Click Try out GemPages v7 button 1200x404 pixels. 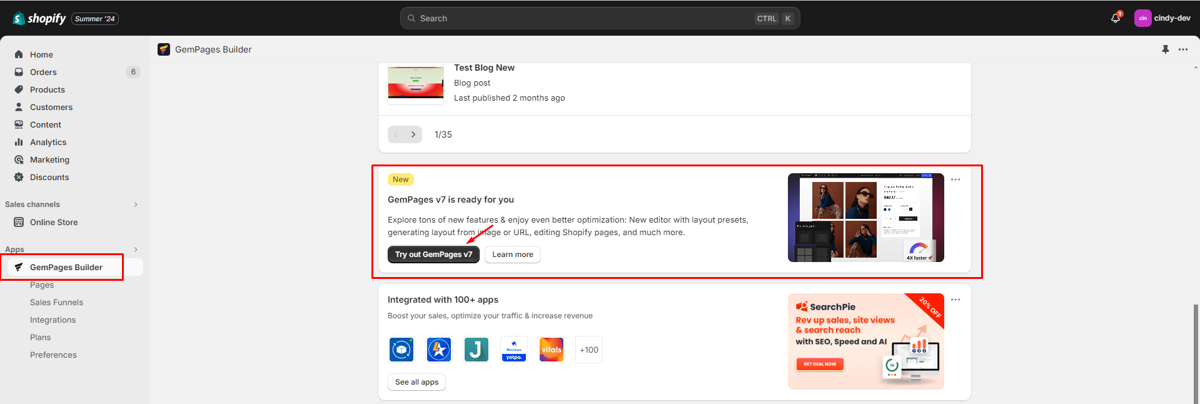point(433,255)
